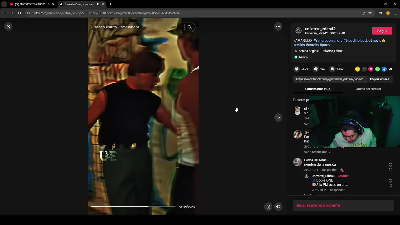Click the search magnifier icon in video
The height and width of the screenshot is (225, 400).
click(x=189, y=27)
